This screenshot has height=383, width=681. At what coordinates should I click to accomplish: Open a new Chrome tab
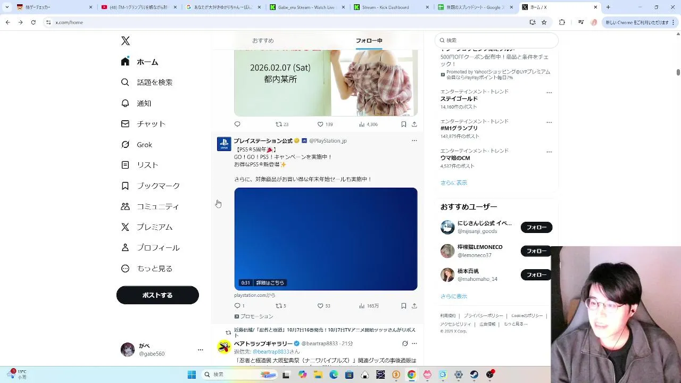click(x=608, y=7)
